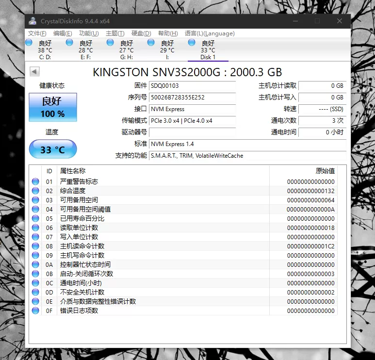Select the I: drive status orb
Screen dimensions: 375x360
point(151,43)
